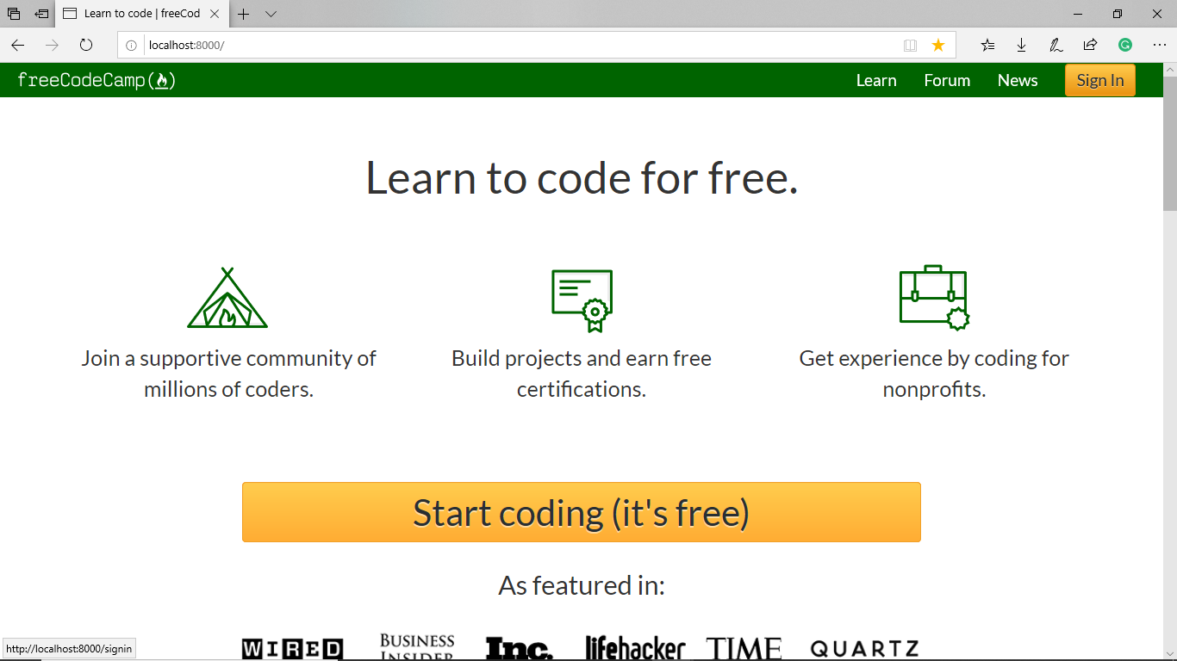Click inside the address bar

[x=431, y=45]
